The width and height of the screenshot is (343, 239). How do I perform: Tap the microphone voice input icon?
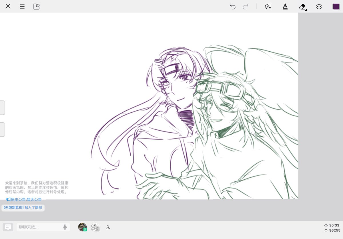65,227
